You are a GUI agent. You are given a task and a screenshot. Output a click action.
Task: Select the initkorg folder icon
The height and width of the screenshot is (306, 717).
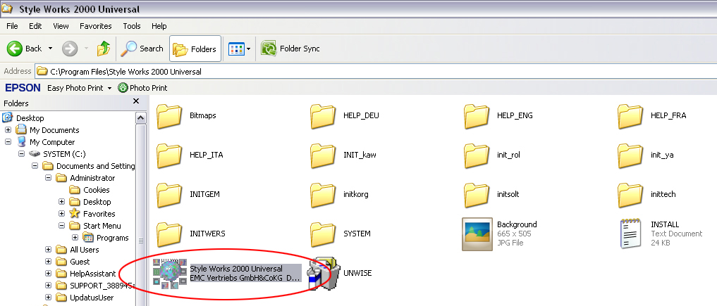click(323, 195)
